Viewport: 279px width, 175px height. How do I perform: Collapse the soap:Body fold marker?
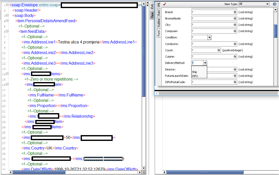click(x=7, y=15)
